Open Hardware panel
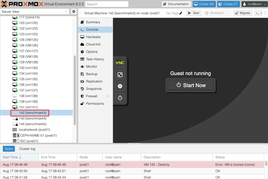This screenshot has width=268, height=179. click(95, 37)
